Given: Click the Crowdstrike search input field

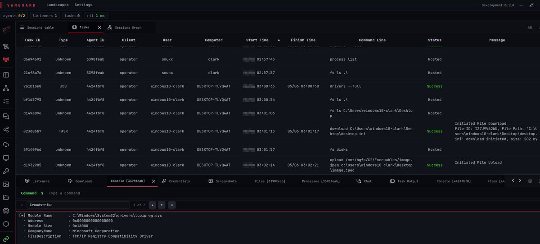Looking at the screenshot, I should click(x=79, y=205).
